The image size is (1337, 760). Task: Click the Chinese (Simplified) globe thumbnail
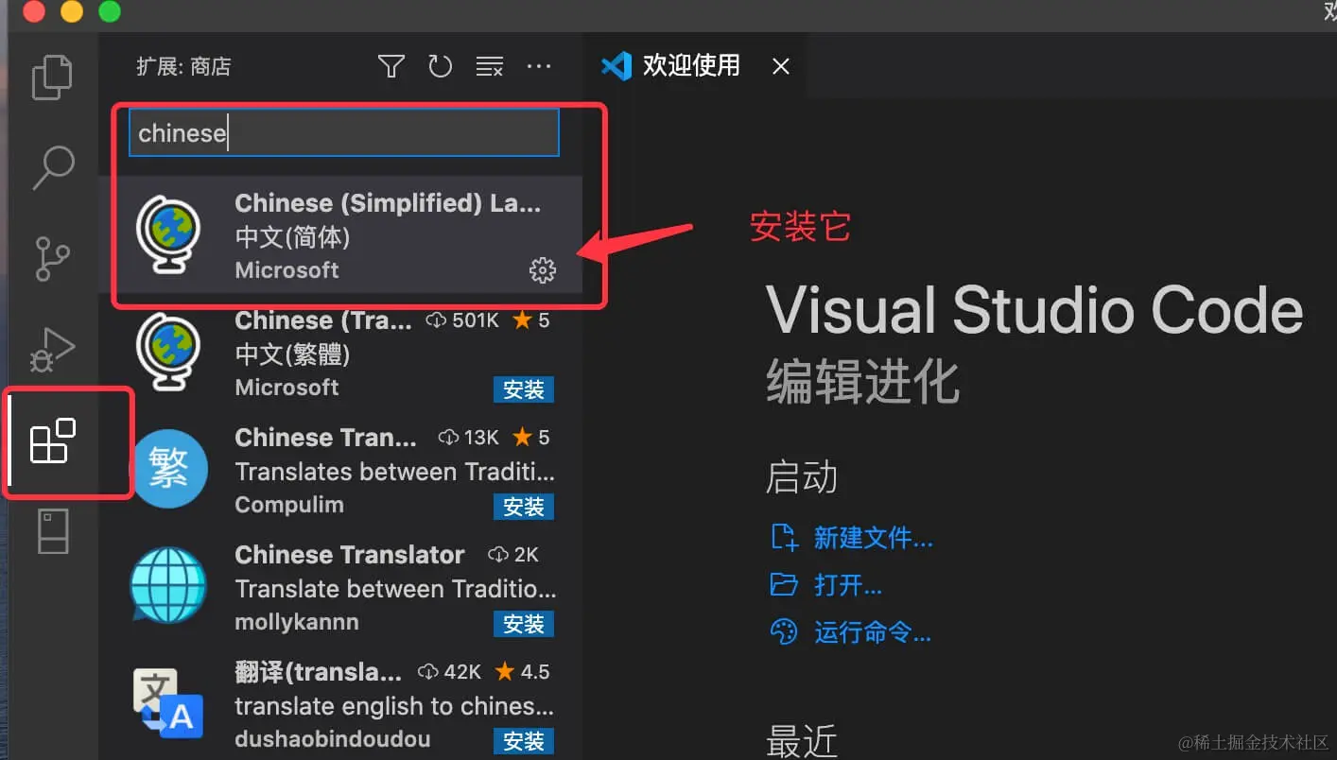(x=167, y=233)
